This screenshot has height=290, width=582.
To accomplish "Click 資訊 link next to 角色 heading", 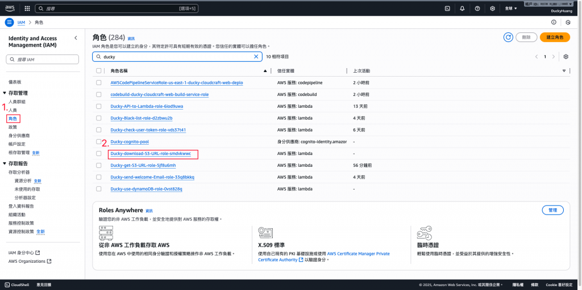I will (x=131, y=39).
